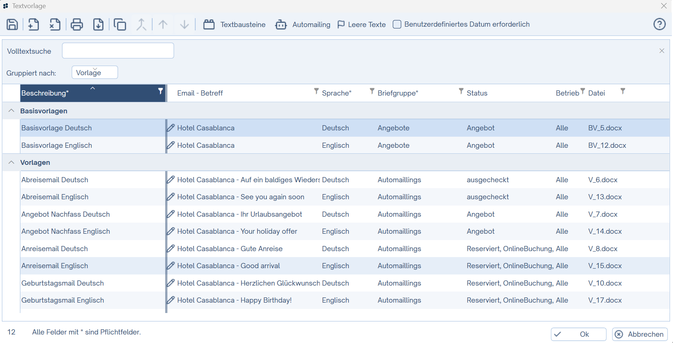Screen dimensions: 673x343
Task: Select the Geburtstagsmail Deutsch row
Action: [63, 283]
